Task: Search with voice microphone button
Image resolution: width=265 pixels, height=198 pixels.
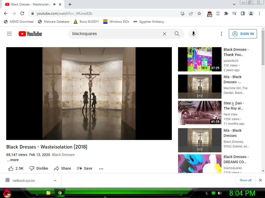Action: (194, 34)
